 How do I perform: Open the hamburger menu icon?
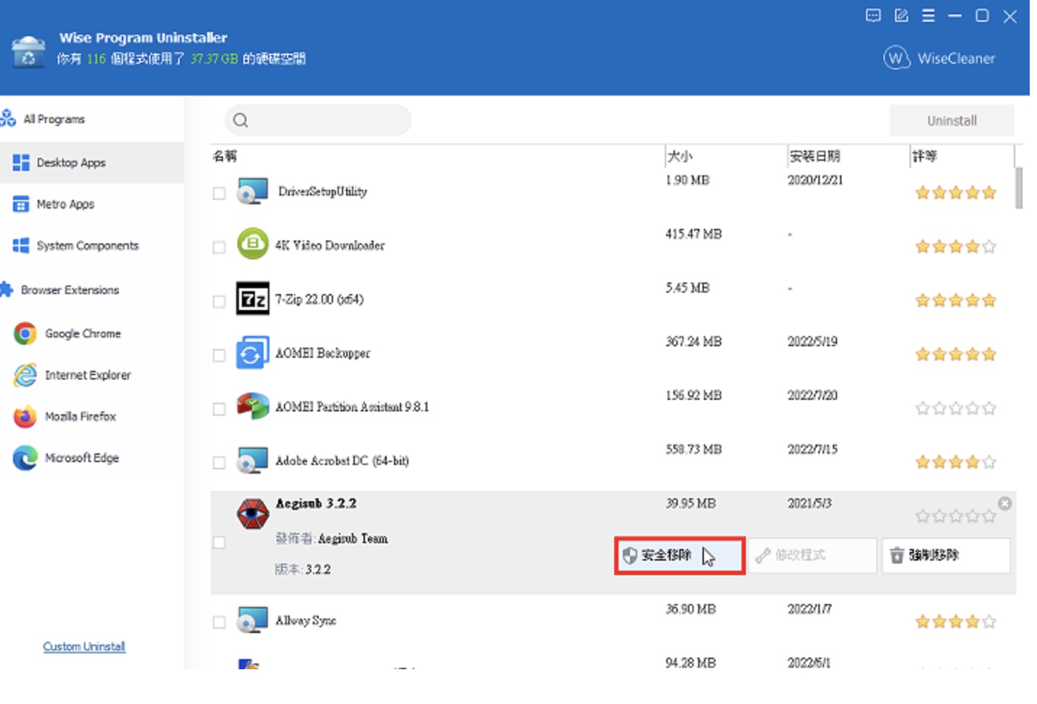click(x=928, y=15)
